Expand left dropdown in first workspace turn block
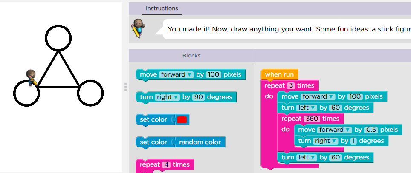This screenshot has width=411, height=173. [x=305, y=108]
